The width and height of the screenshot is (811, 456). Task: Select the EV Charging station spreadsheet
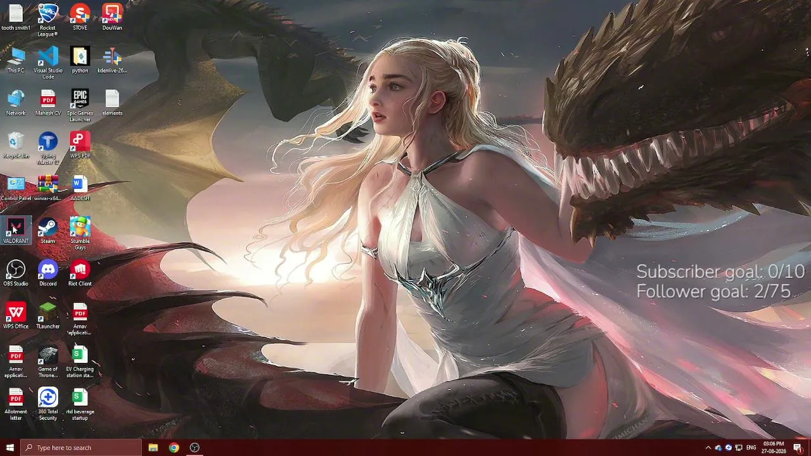(x=80, y=361)
